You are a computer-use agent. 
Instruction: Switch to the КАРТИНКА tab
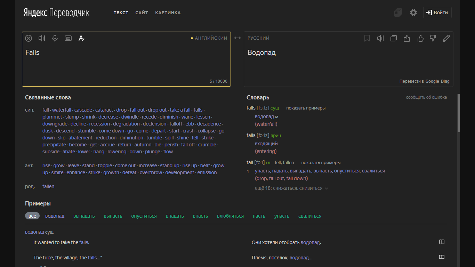coord(168,13)
